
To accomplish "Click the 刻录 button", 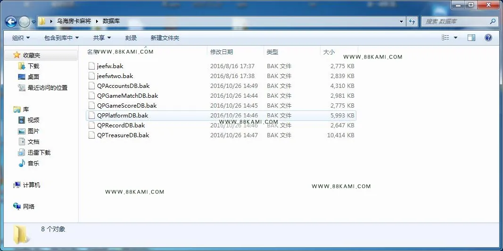I will pyautogui.click(x=131, y=38).
